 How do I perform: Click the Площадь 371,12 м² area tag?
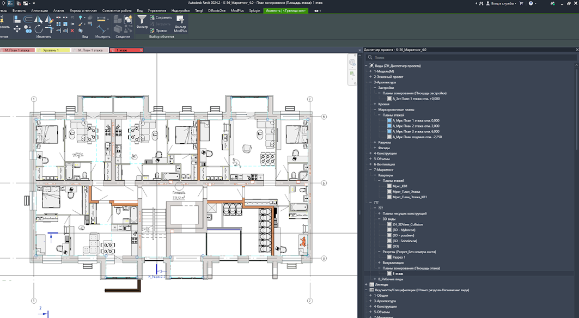pyautogui.click(x=179, y=195)
